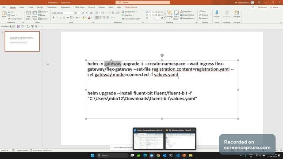Apply bold formatting
283x159 pixels.
54,18
